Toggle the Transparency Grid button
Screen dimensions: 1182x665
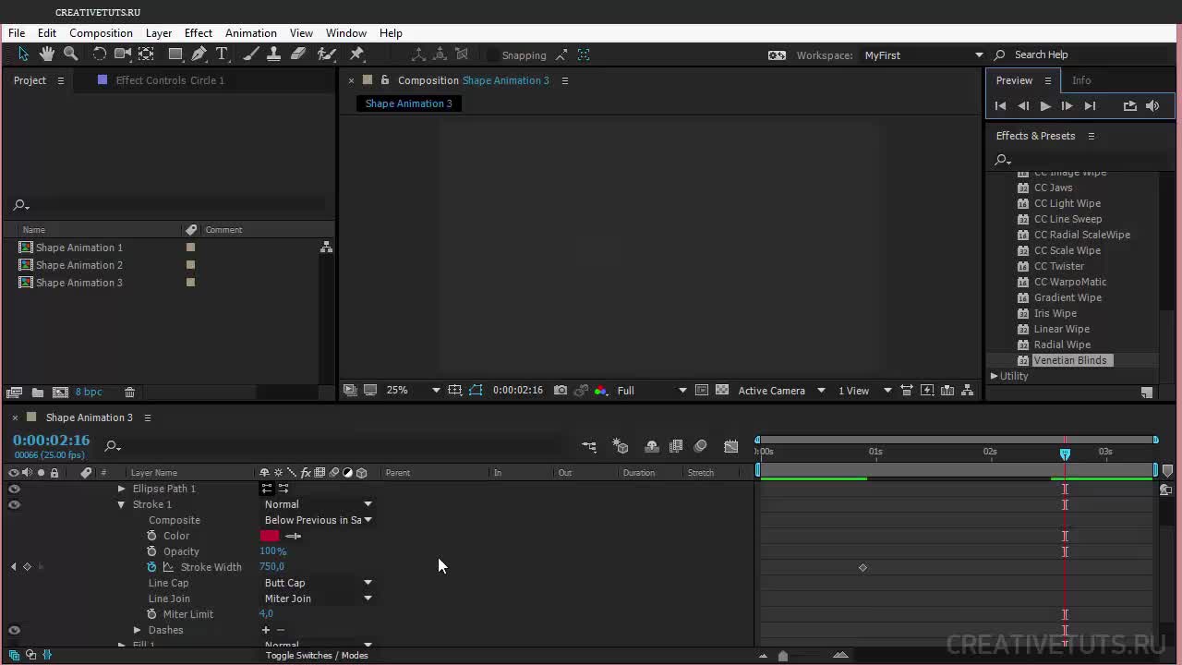coord(722,391)
